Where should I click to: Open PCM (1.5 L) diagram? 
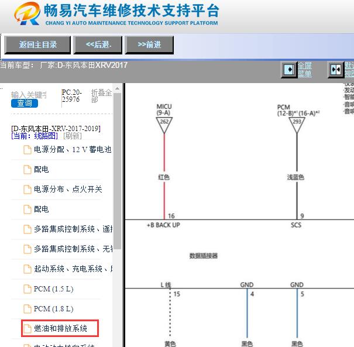(x=53, y=288)
